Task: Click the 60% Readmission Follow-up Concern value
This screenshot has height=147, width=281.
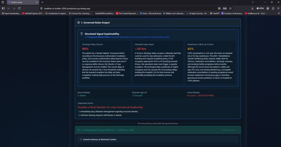Action: click(190, 49)
